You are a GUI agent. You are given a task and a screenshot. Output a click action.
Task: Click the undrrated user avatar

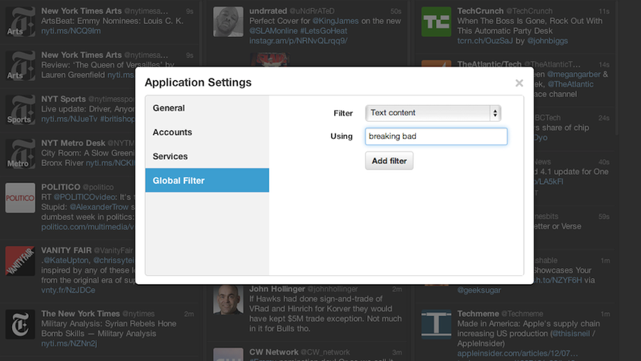[228, 22]
